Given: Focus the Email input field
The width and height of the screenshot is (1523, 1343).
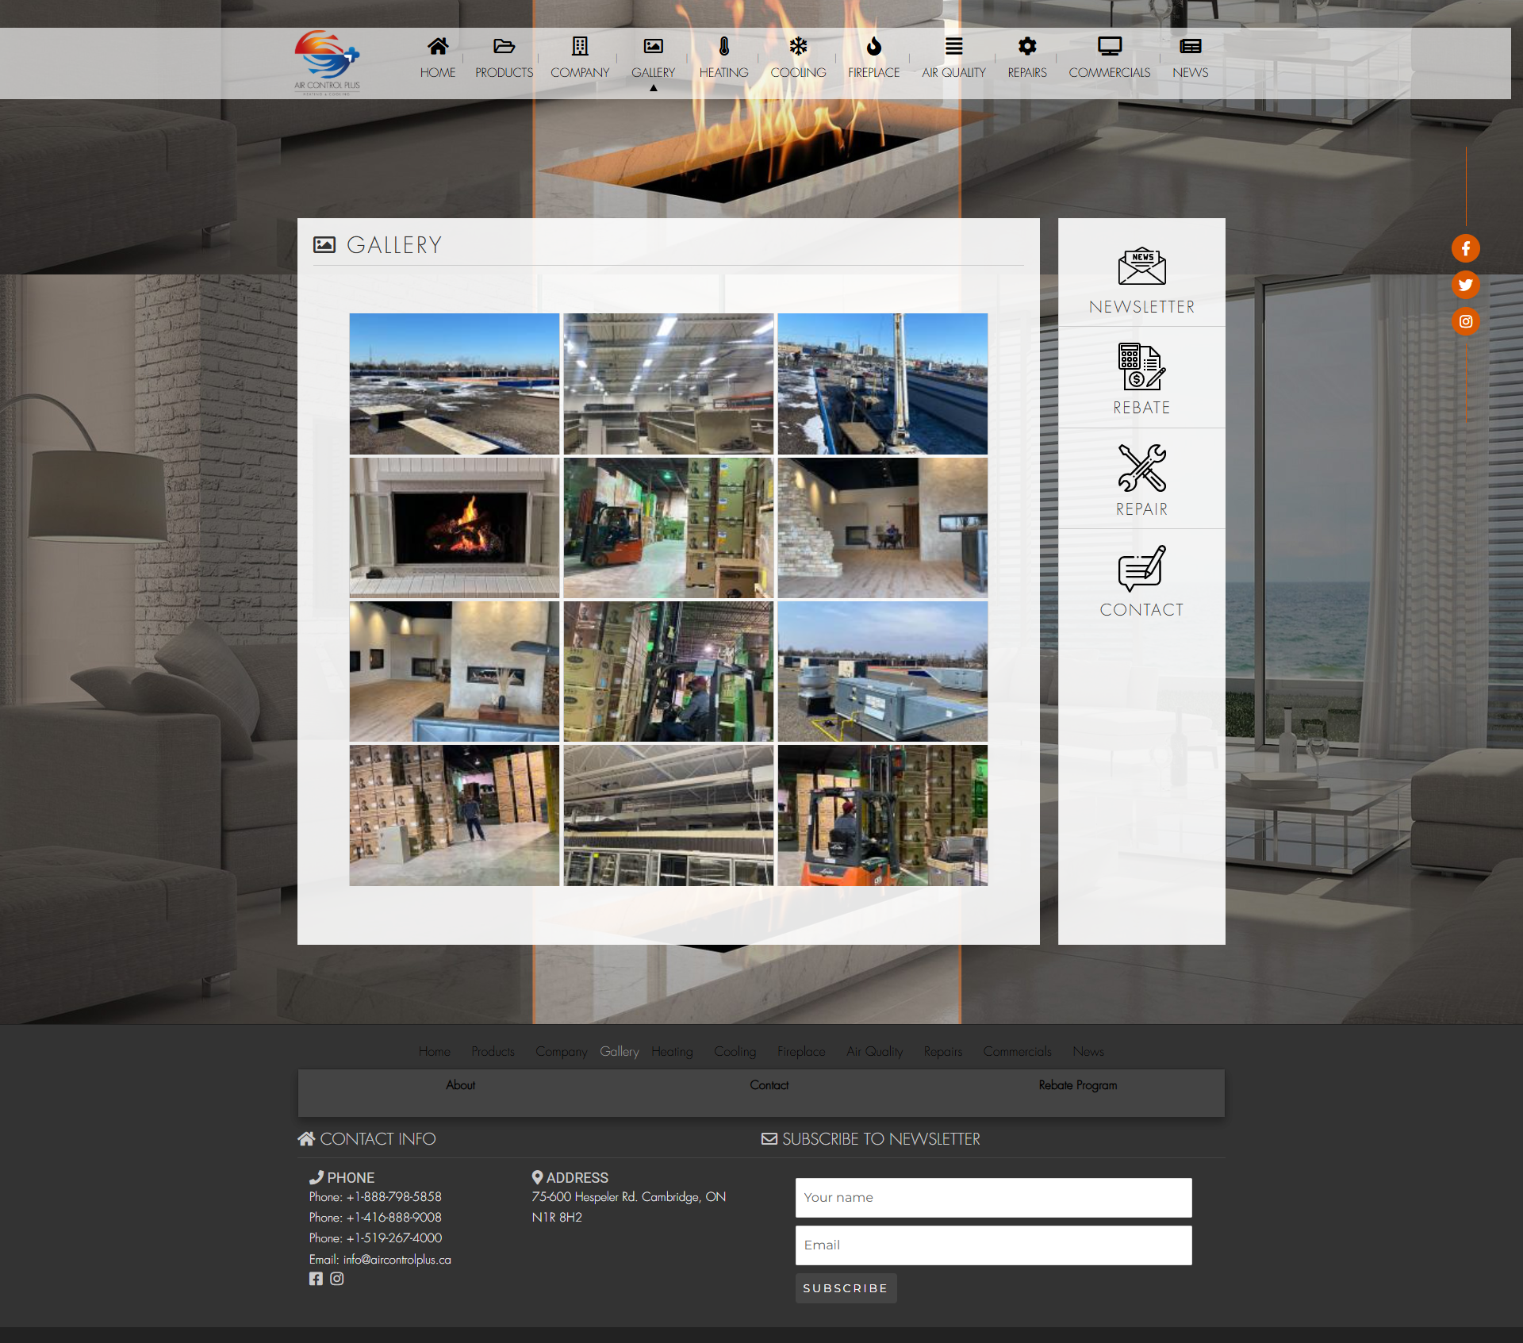Looking at the screenshot, I should point(993,1245).
